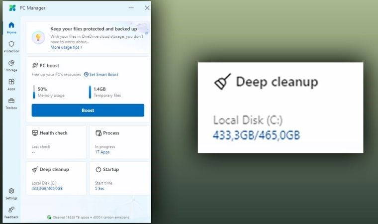Click the PC Manager logo icon
Screen dimensions: 378x224
pyautogui.click(x=12, y=7)
